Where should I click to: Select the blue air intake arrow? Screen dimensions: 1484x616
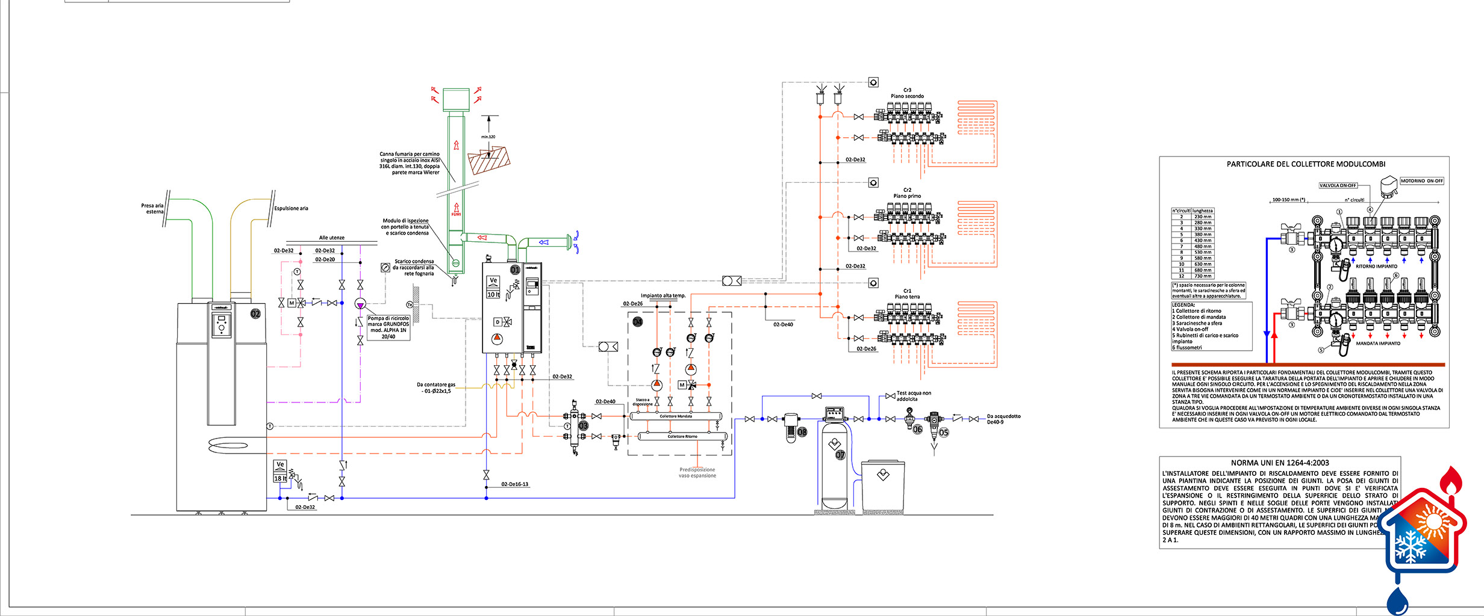544,242
